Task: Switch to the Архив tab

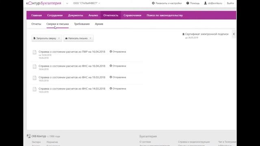Action: (99, 24)
